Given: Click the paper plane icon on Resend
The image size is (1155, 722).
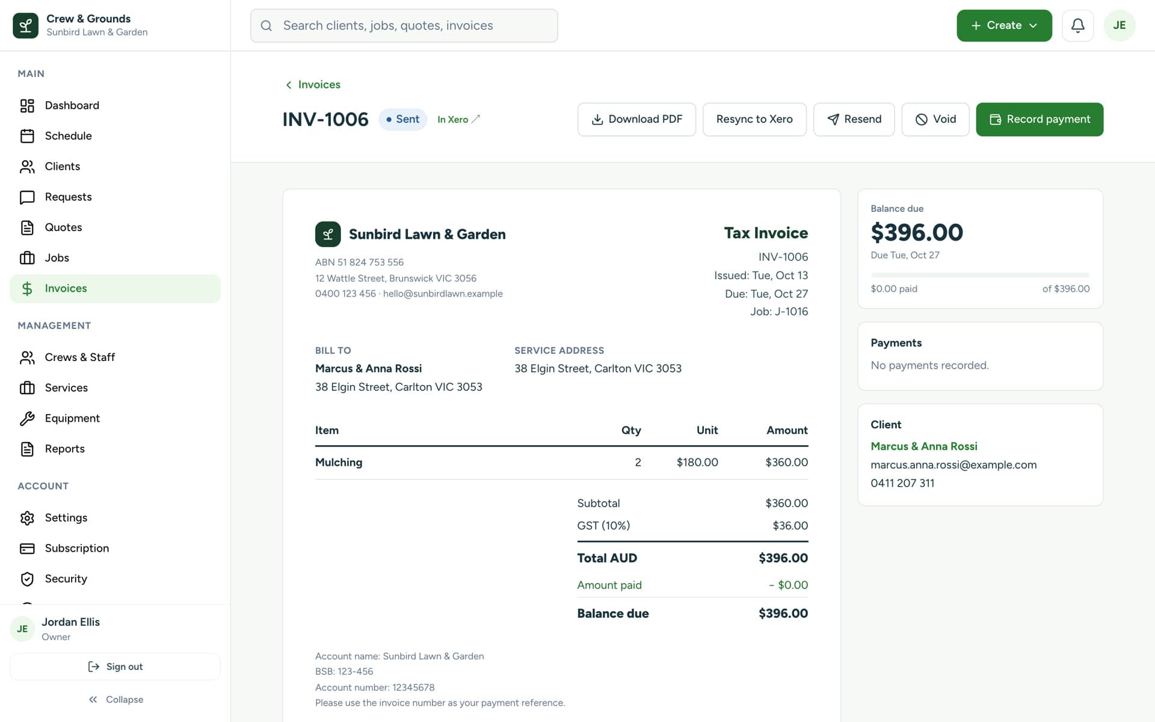Looking at the screenshot, I should coord(833,120).
